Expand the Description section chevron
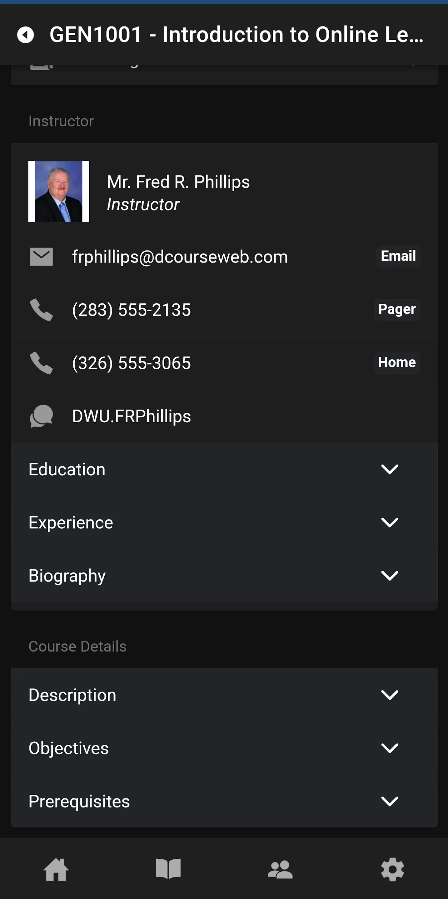Screen dimensions: 448x899 click(390, 695)
